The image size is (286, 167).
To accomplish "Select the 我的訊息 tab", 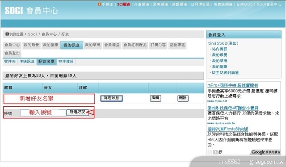I will click(71, 45).
